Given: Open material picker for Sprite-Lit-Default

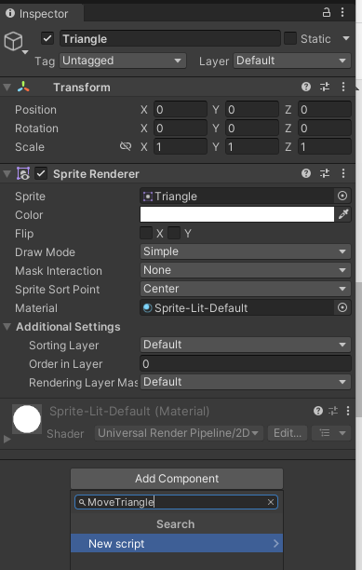Looking at the screenshot, I should (342, 307).
